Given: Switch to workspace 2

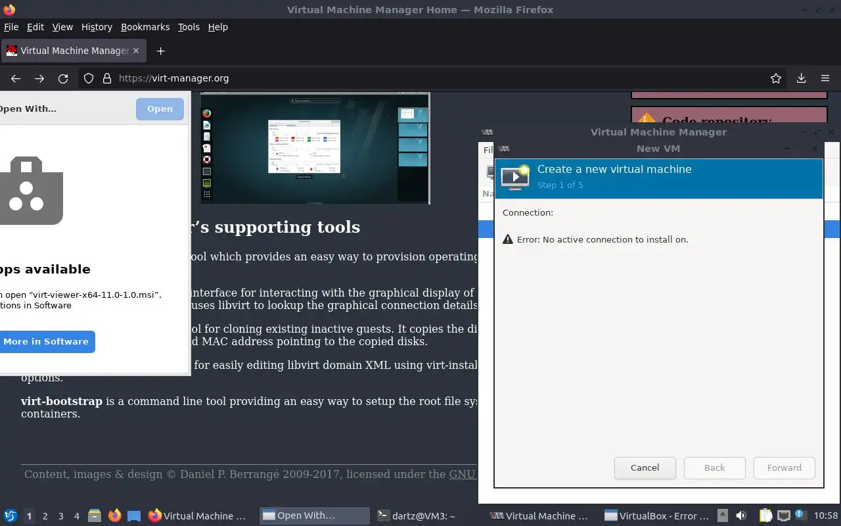Looking at the screenshot, I should [x=45, y=516].
